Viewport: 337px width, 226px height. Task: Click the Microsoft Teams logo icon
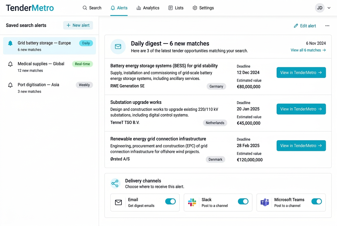[x=265, y=203]
